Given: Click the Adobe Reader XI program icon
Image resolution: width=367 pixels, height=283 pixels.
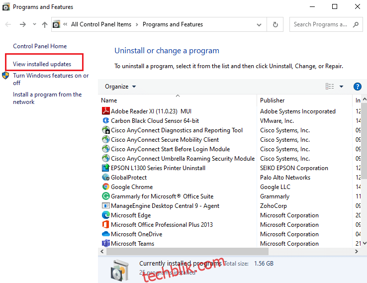Looking at the screenshot, I should pos(106,111).
